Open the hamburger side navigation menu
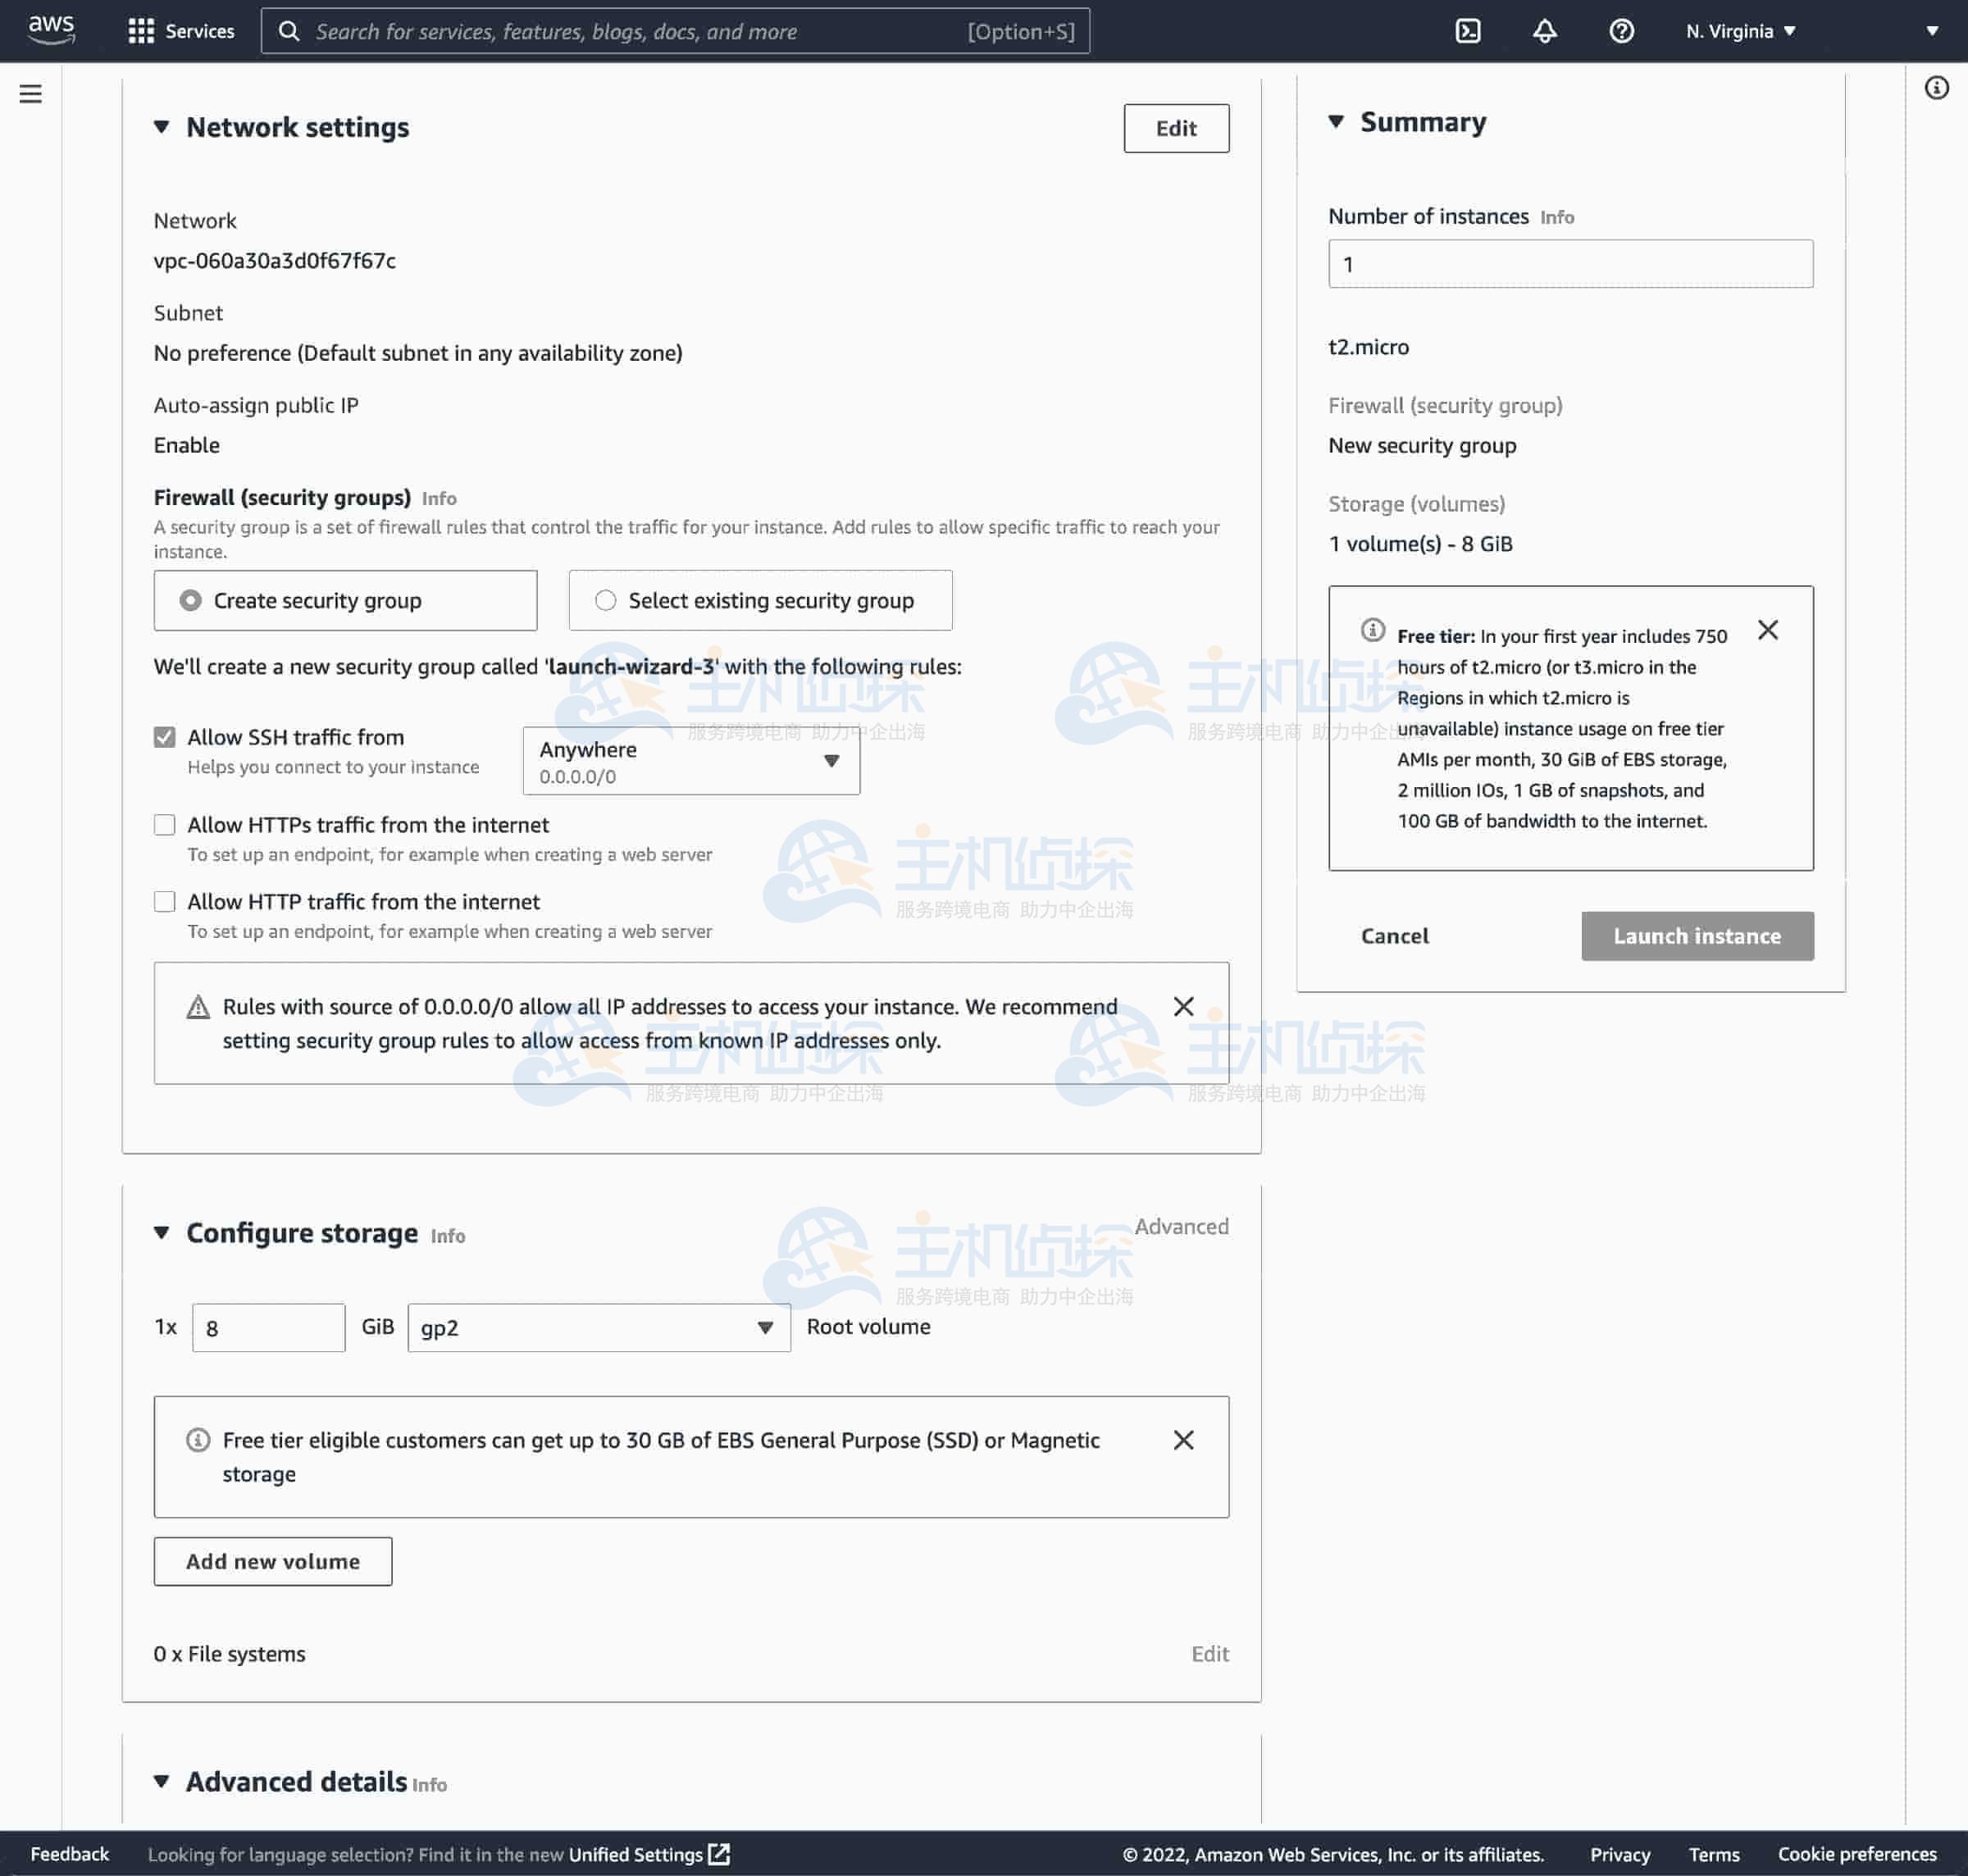This screenshot has width=1968, height=1876. tap(31, 94)
